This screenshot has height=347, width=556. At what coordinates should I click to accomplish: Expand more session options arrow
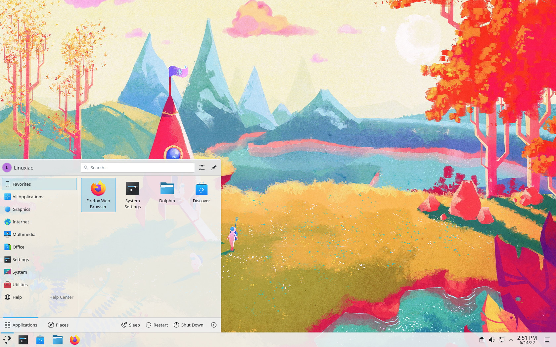[214, 325]
